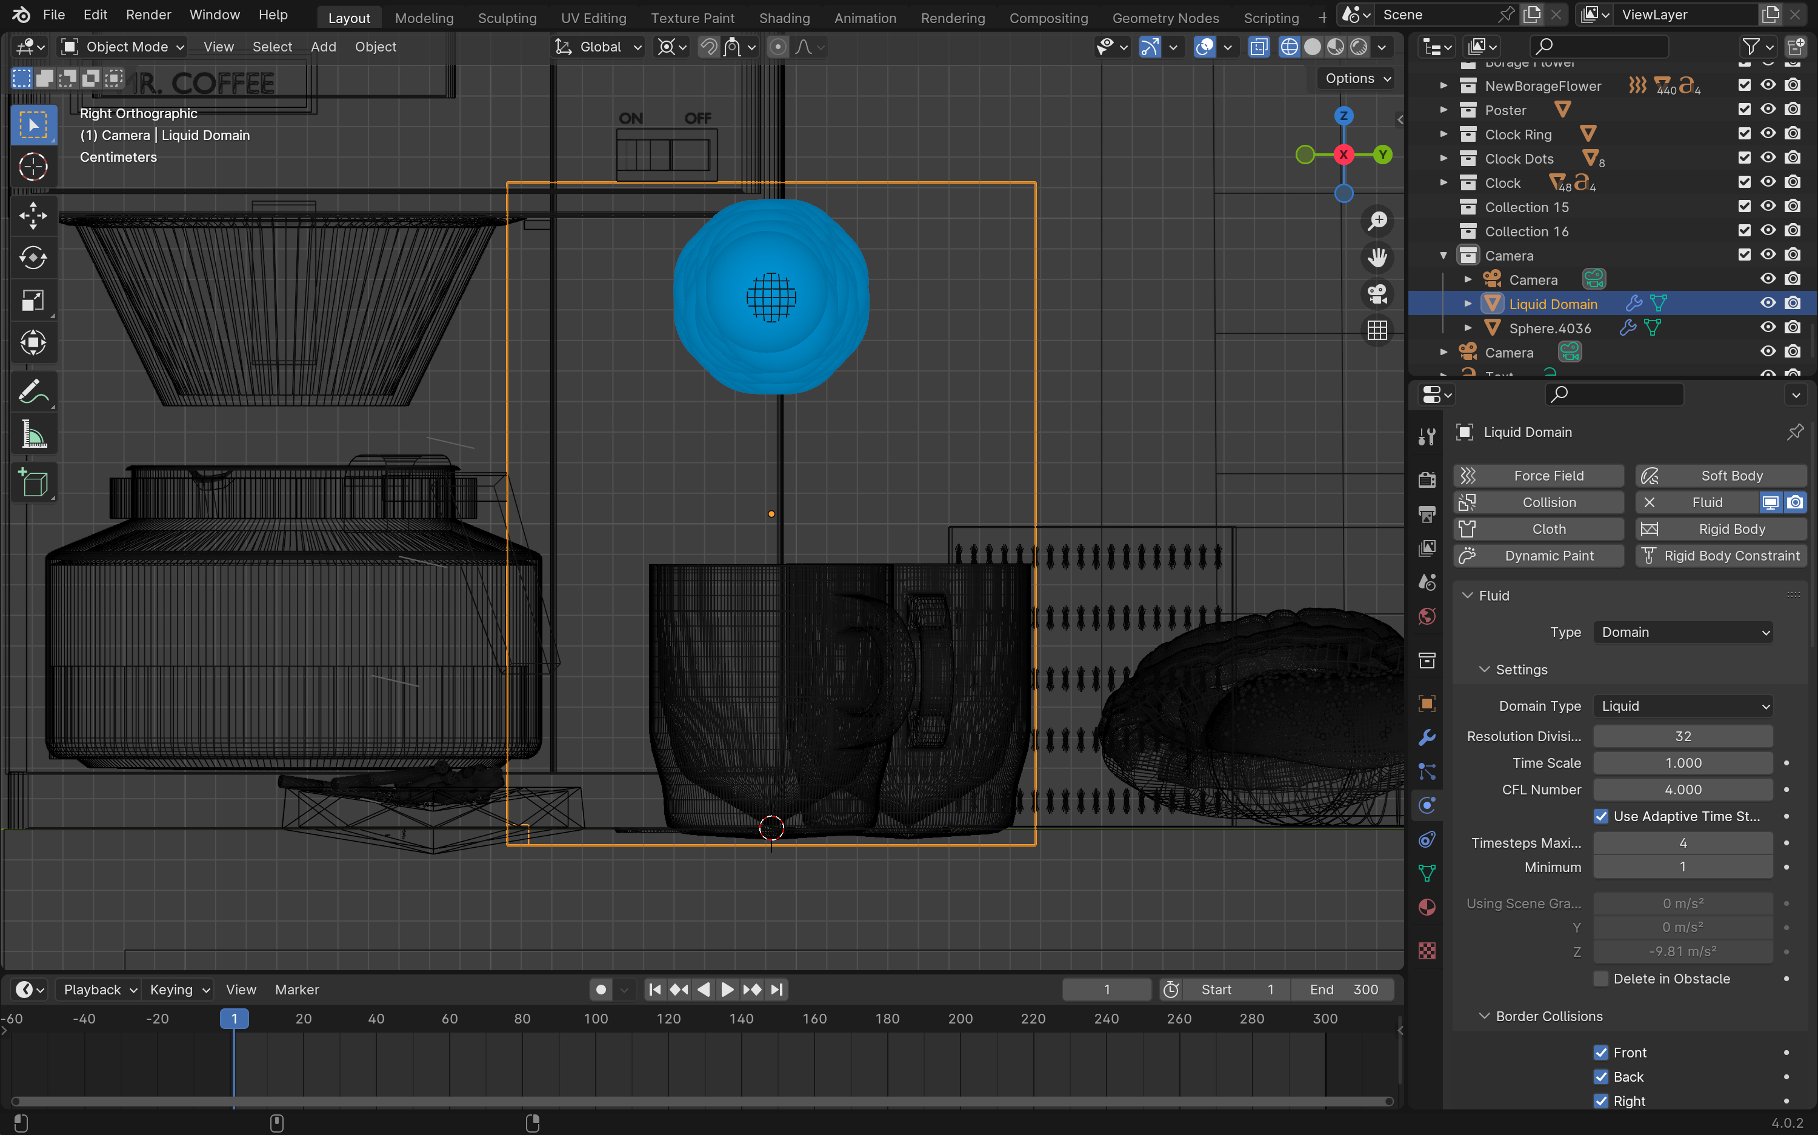Enable Delete in Obstacle checkbox
1818x1135 pixels.
(1601, 978)
